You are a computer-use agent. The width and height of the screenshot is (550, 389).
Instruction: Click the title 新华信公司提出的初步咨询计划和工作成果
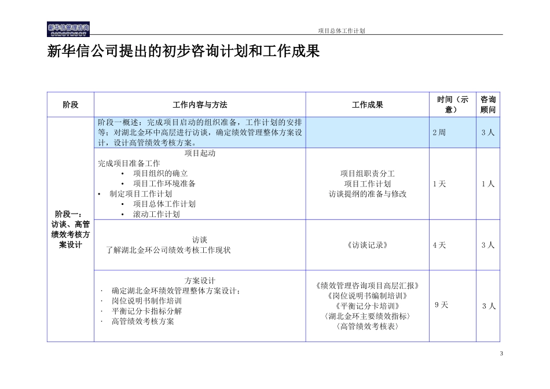click(x=184, y=51)
